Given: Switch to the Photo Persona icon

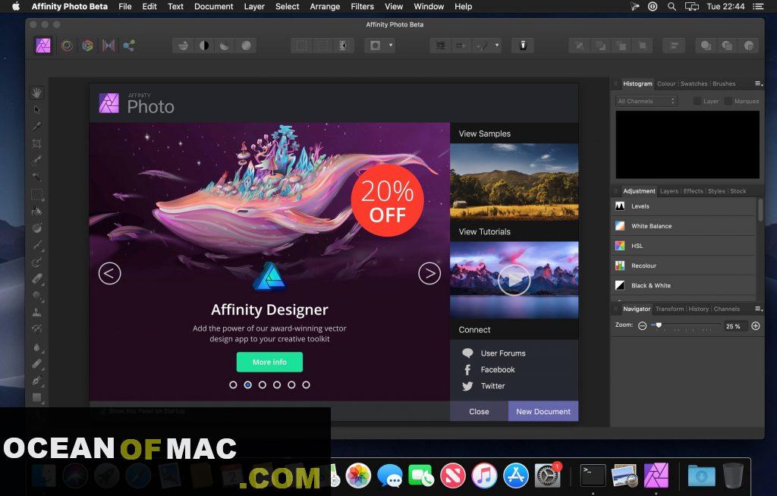Looking at the screenshot, I should click(43, 46).
